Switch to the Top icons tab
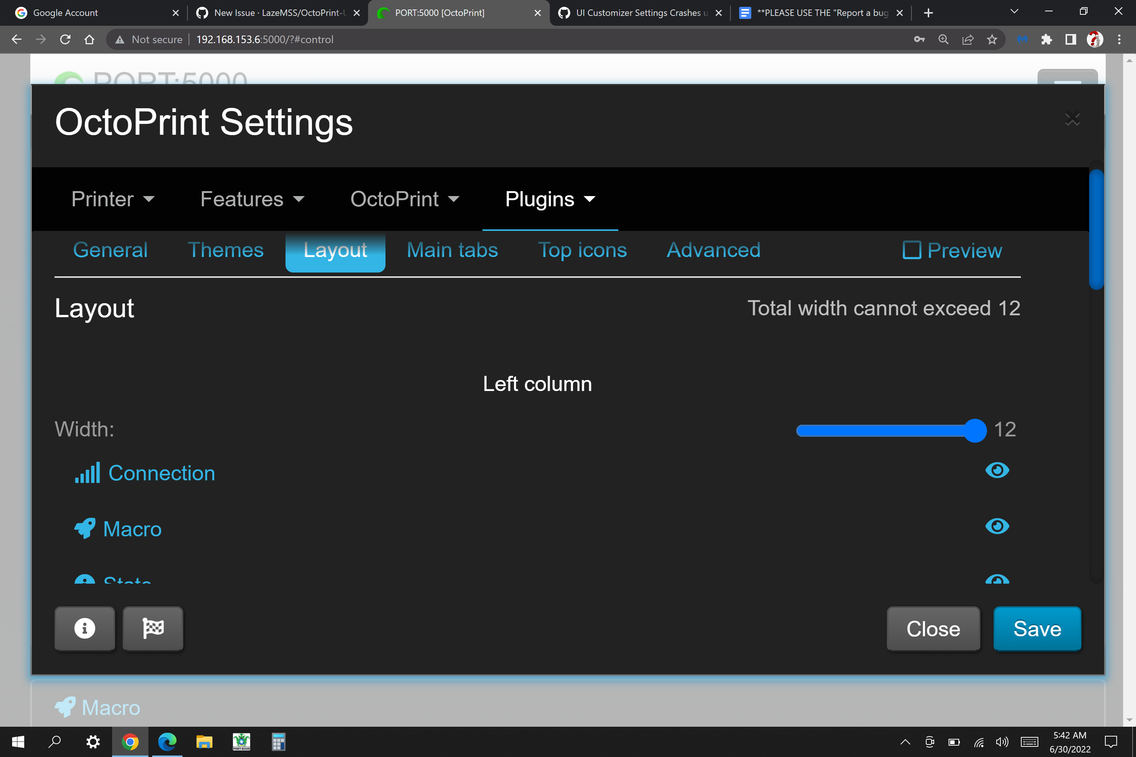The width and height of the screenshot is (1136, 757). pyautogui.click(x=582, y=250)
